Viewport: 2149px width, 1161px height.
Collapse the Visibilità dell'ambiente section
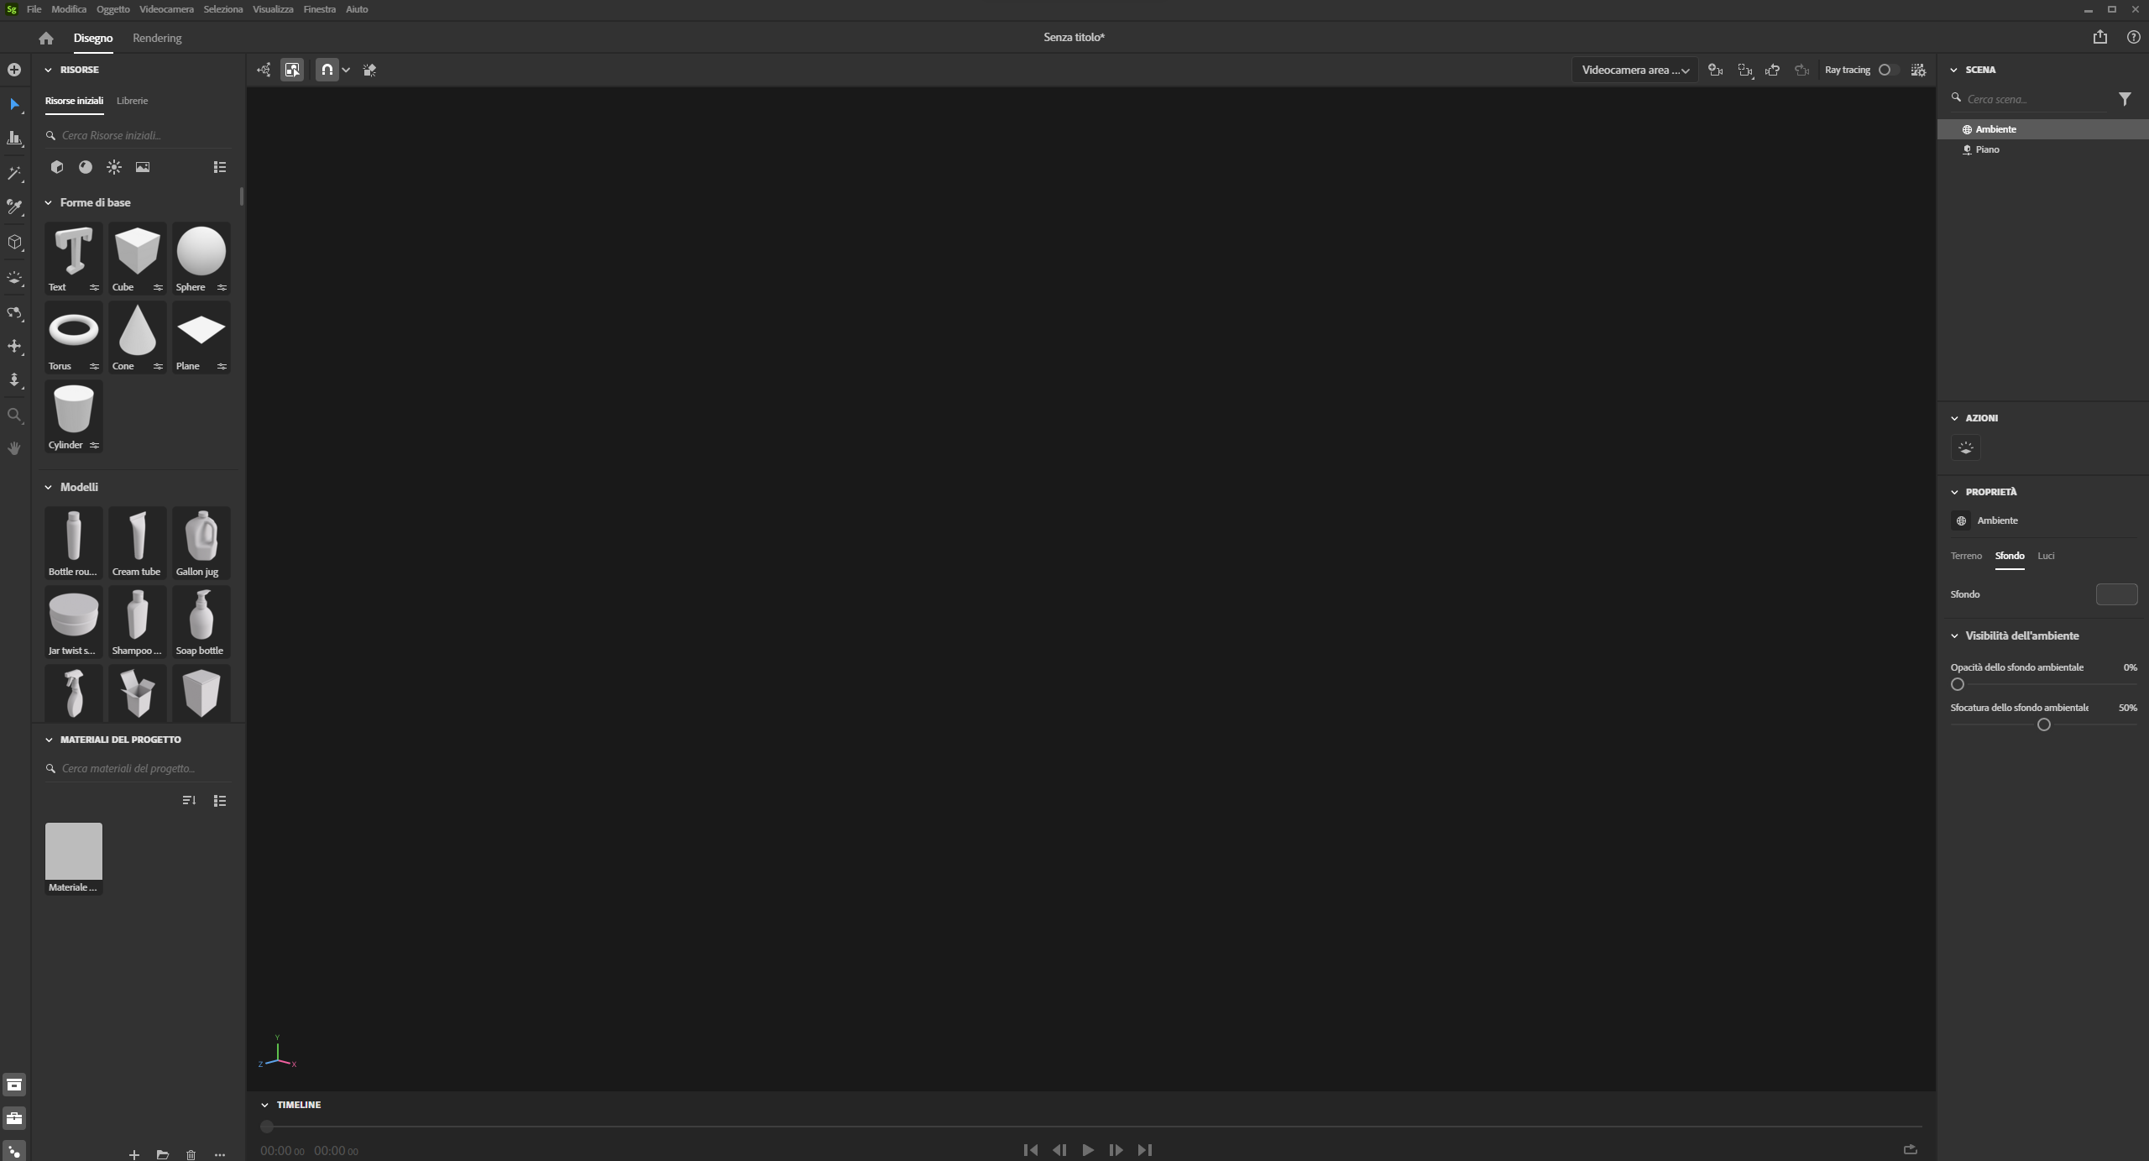pos(1956,635)
